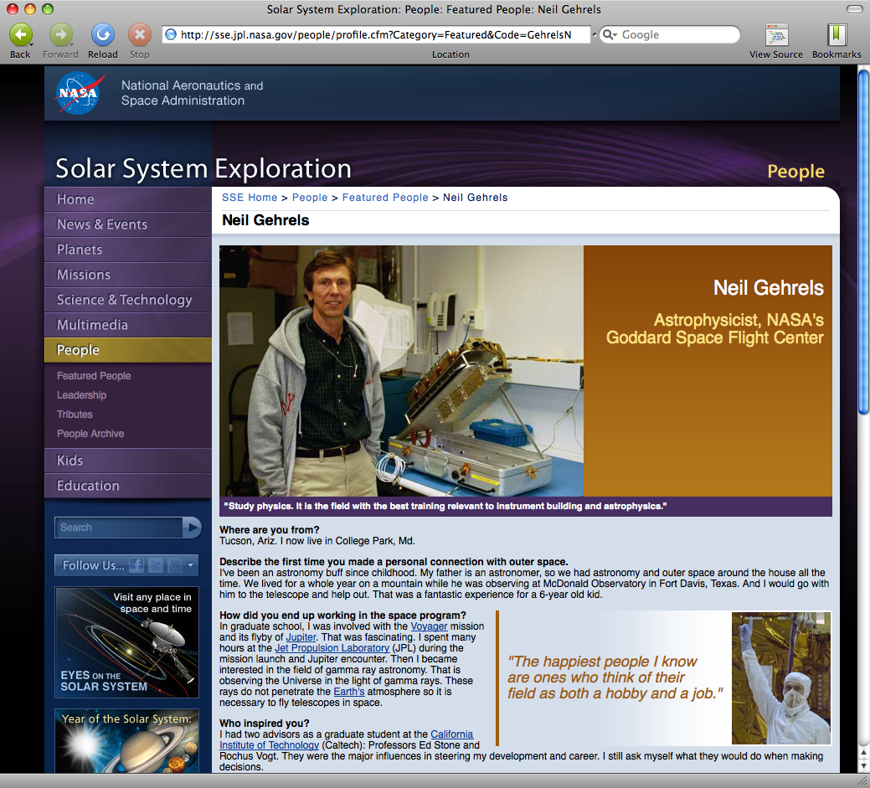Image resolution: width=870 pixels, height=788 pixels.
Task: Open People Archive submenu link
Action: [90, 434]
